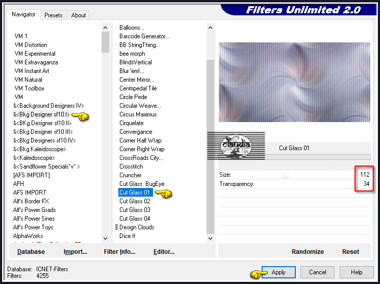Choose the Crosstitch filter
The height and width of the screenshot is (284, 380).
tap(131, 167)
